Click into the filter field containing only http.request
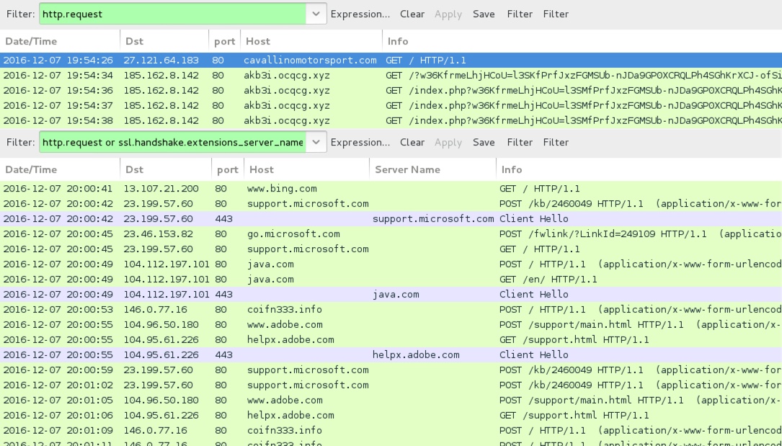This screenshot has height=446, width=782. click(172, 14)
